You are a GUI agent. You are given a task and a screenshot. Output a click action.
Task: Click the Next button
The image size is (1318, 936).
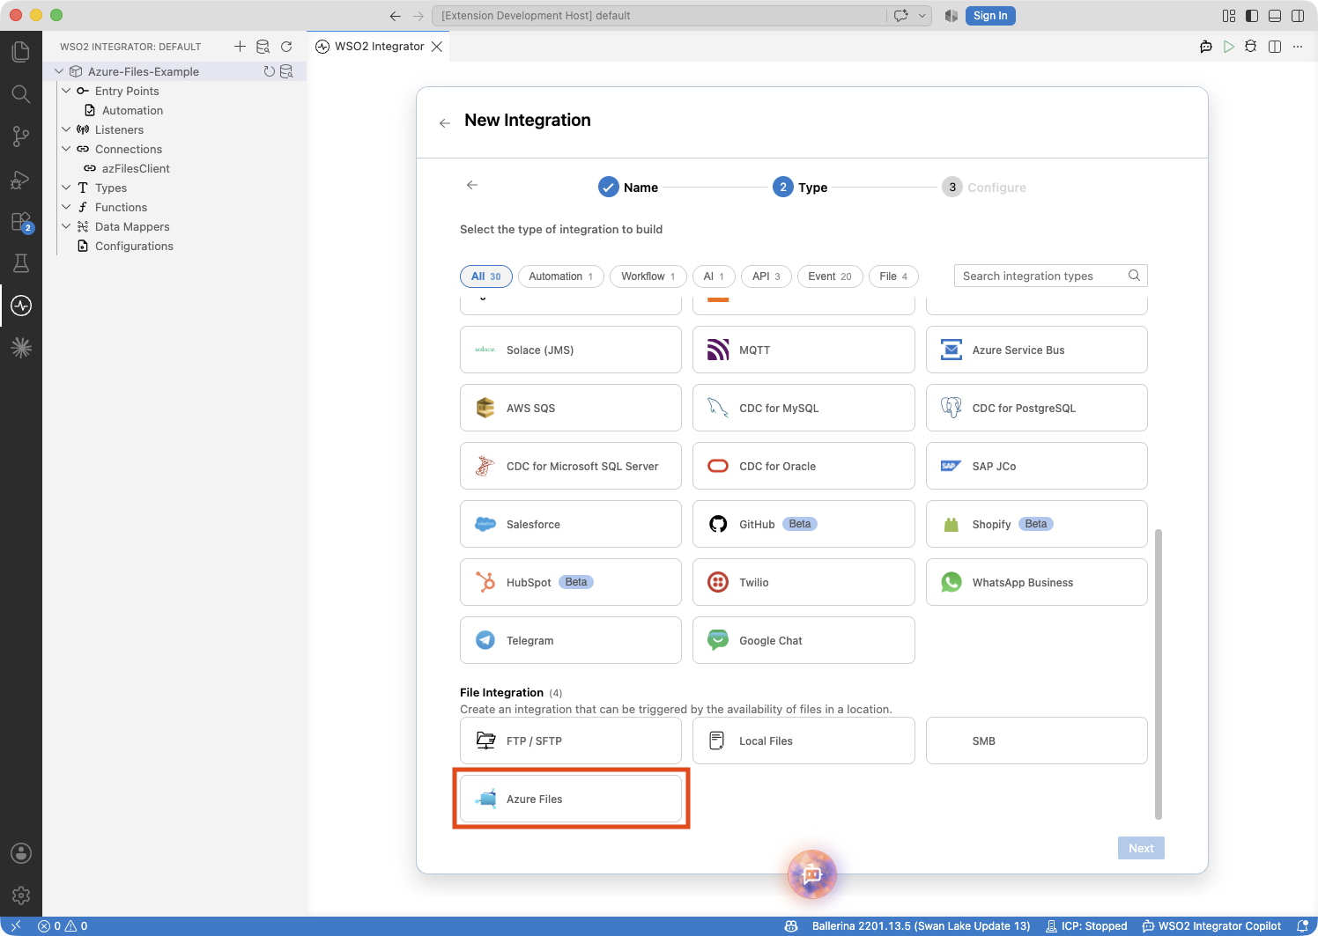click(1141, 848)
